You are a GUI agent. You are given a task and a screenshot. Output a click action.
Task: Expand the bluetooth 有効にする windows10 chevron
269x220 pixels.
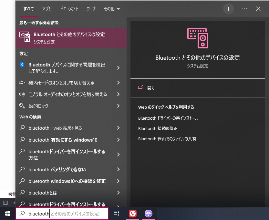tap(119, 140)
